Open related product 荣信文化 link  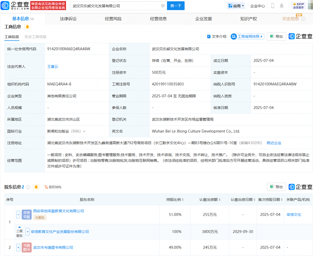(294, 215)
